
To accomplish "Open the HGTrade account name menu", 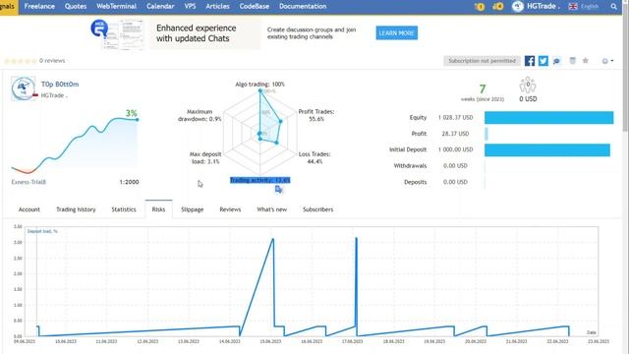I will click(543, 7).
